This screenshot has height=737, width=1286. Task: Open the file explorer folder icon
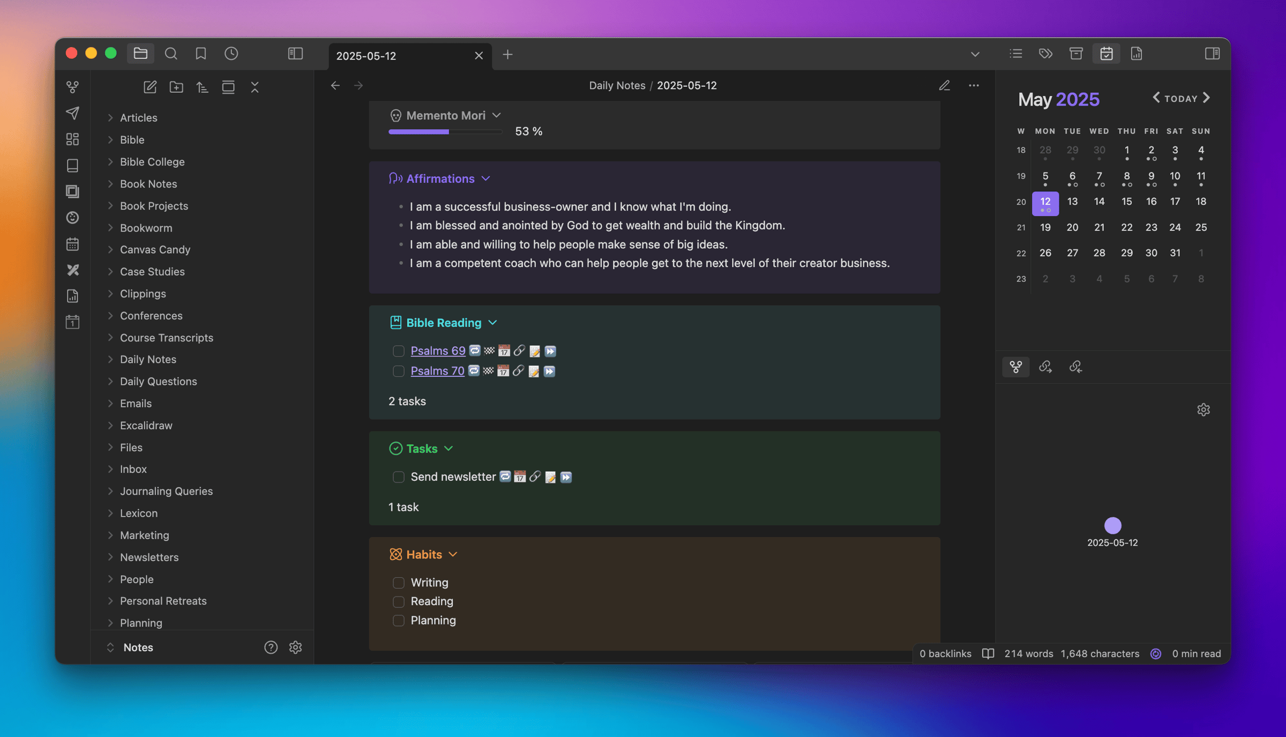[140, 54]
